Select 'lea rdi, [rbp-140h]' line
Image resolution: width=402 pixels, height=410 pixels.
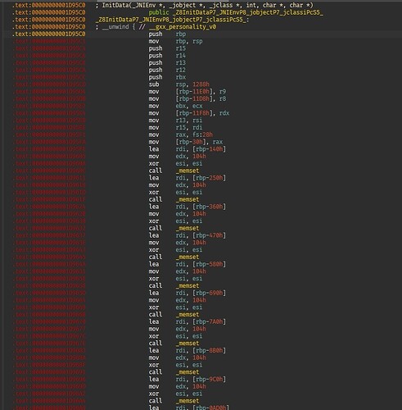click(187, 149)
